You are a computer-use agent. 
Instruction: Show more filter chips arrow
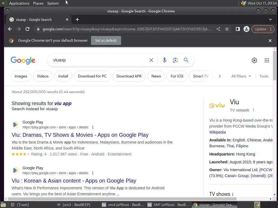click(x=219, y=76)
